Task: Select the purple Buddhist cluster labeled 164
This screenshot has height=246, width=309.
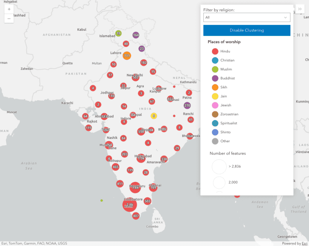Action: [136, 35]
